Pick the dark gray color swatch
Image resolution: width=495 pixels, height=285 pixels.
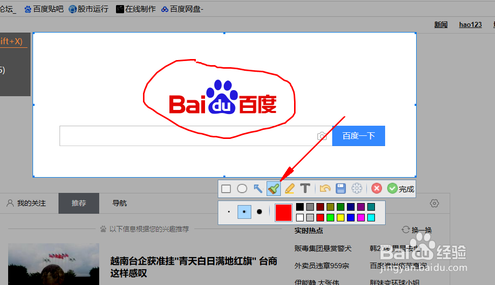coord(310,207)
